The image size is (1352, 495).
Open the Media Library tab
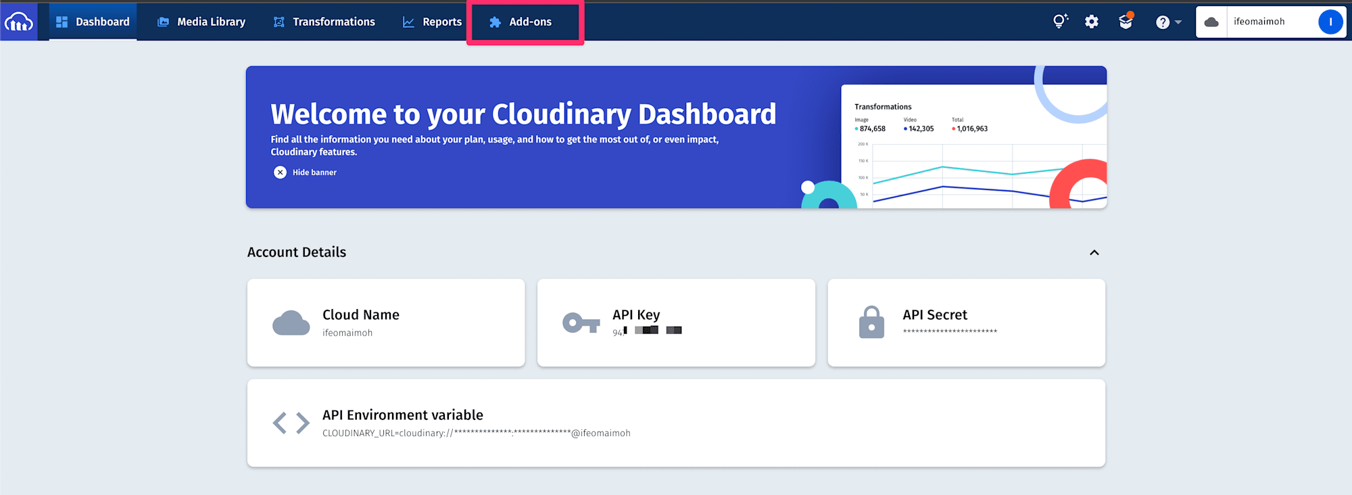(201, 22)
